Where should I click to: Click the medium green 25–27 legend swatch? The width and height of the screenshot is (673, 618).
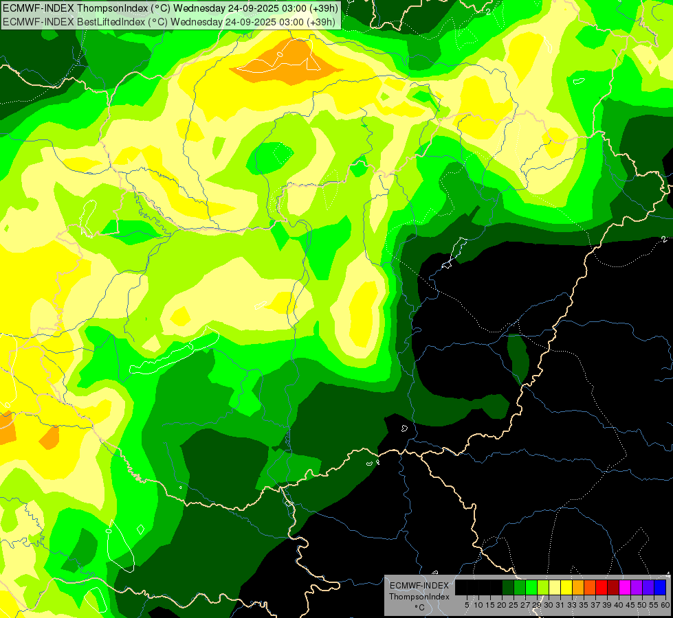[519, 587]
